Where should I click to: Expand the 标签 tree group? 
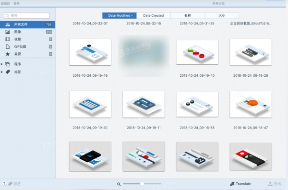coord(2,72)
